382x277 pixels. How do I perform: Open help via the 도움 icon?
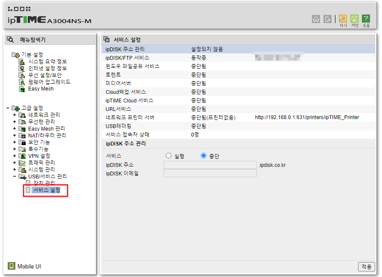point(366,19)
